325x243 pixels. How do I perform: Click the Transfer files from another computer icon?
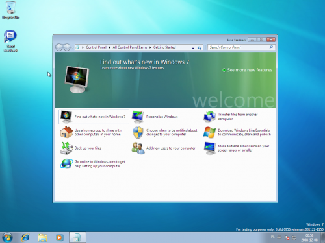click(209, 117)
